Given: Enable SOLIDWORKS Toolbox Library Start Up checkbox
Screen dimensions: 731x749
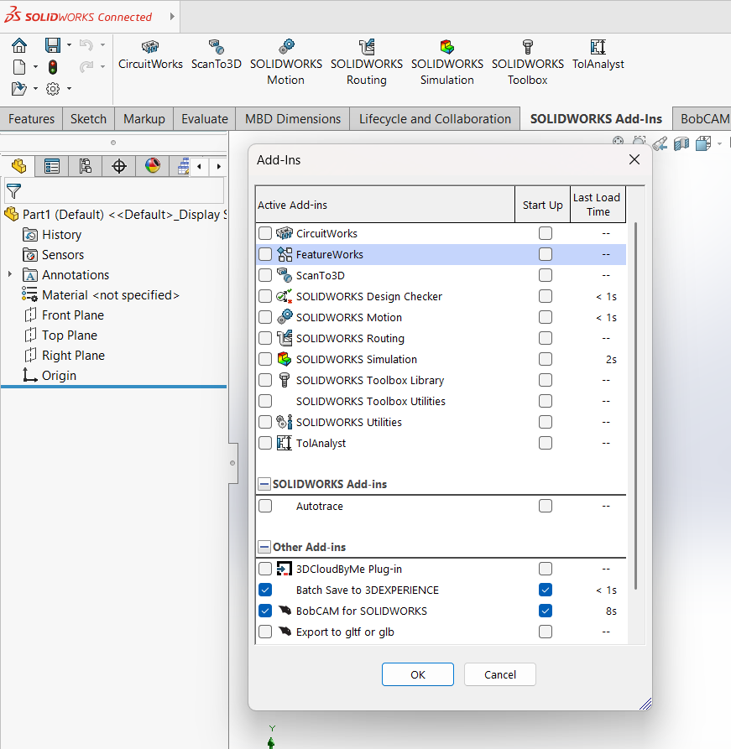Looking at the screenshot, I should click(x=545, y=380).
